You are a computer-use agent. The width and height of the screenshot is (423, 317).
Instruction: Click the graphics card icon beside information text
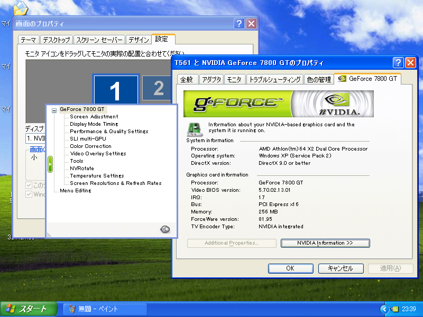194,129
